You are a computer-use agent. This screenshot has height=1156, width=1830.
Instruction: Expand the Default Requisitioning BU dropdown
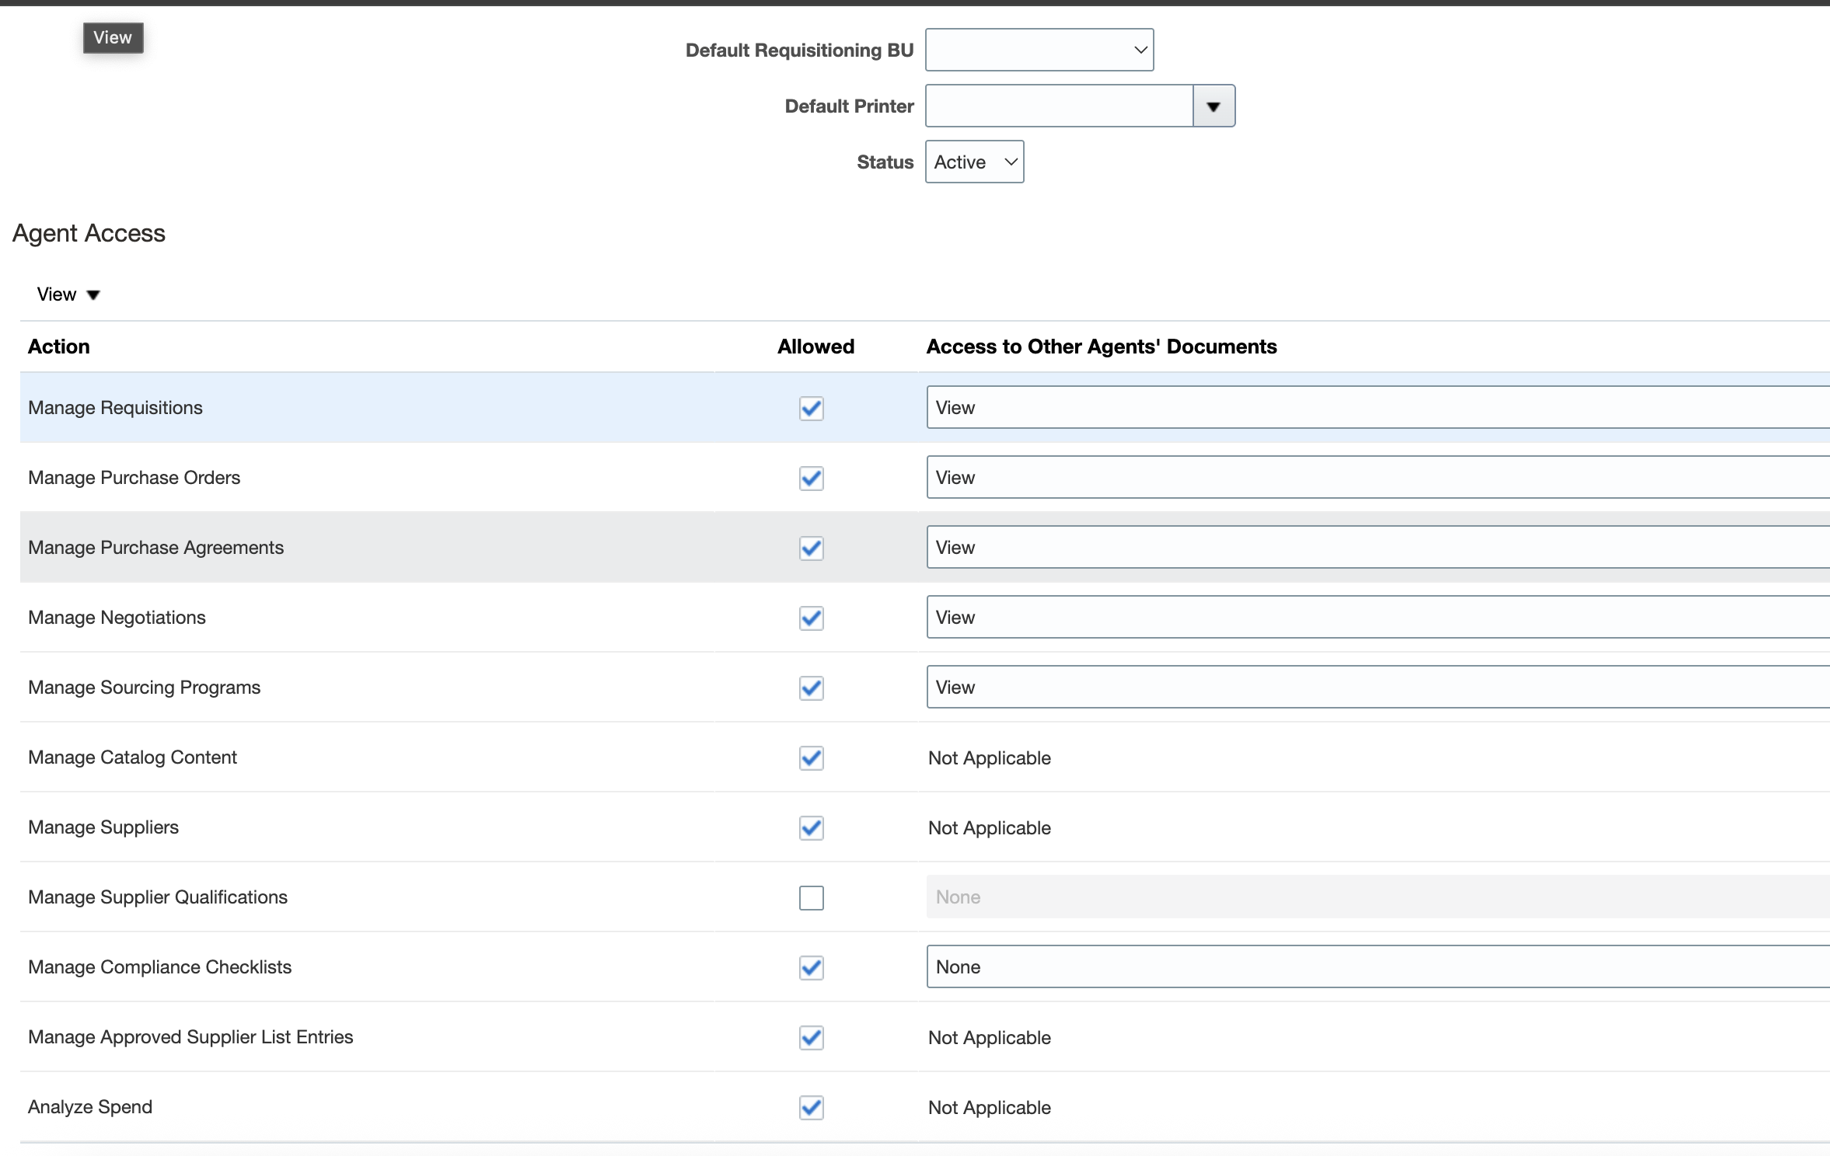[1039, 50]
